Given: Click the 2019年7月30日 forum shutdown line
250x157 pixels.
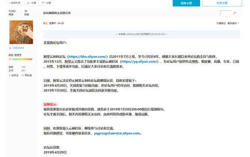Looking at the screenshot, I should coord(81,91).
